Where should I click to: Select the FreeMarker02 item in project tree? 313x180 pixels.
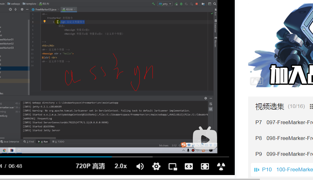click(x=7, y=44)
